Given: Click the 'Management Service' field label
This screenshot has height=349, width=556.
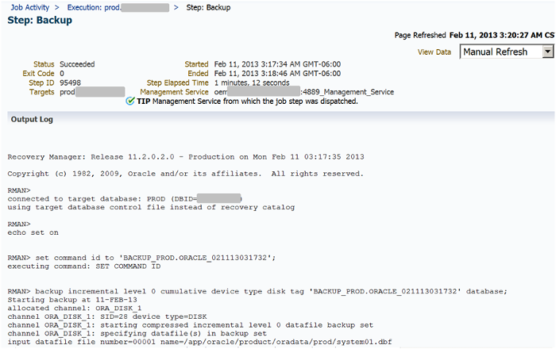Looking at the screenshot, I should 174,92.
